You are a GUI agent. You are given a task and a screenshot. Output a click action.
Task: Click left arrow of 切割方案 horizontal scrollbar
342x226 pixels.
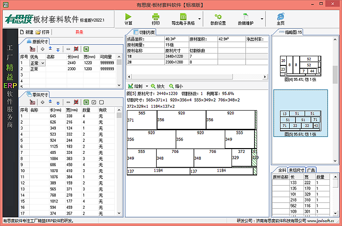pyautogui.click(x=129, y=76)
